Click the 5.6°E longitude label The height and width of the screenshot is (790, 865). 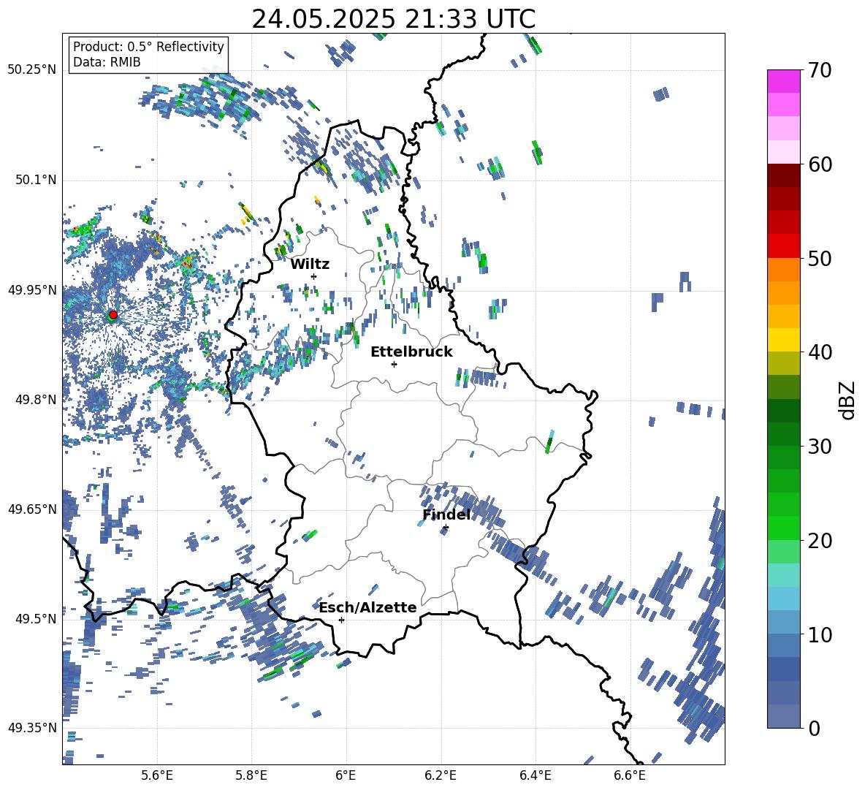(157, 776)
